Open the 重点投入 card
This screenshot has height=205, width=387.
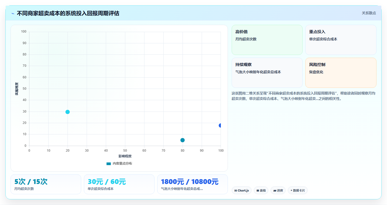[x=341, y=40]
